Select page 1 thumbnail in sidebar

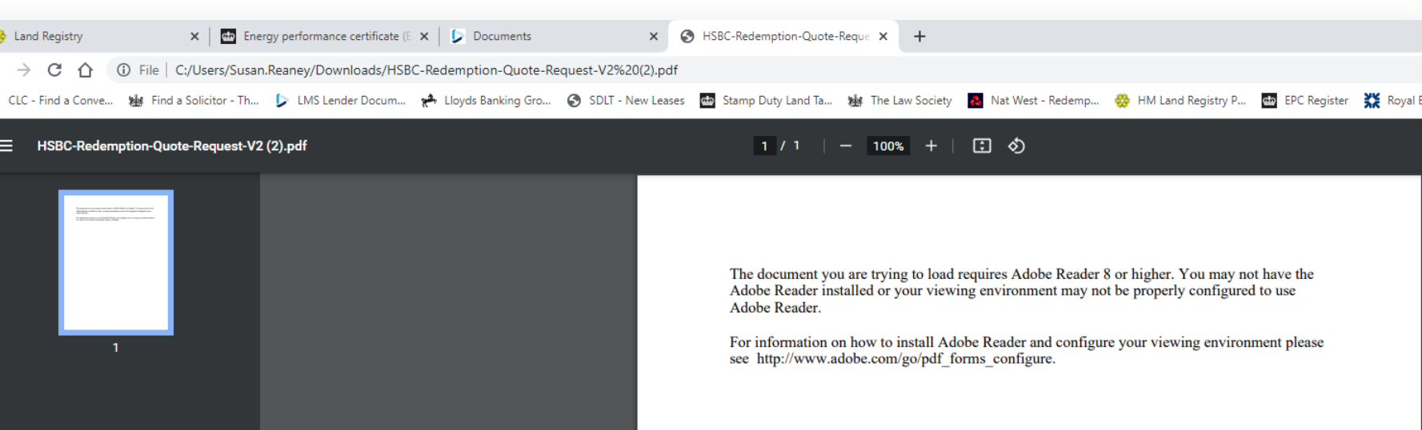pyautogui.click(x=116, y=262)
